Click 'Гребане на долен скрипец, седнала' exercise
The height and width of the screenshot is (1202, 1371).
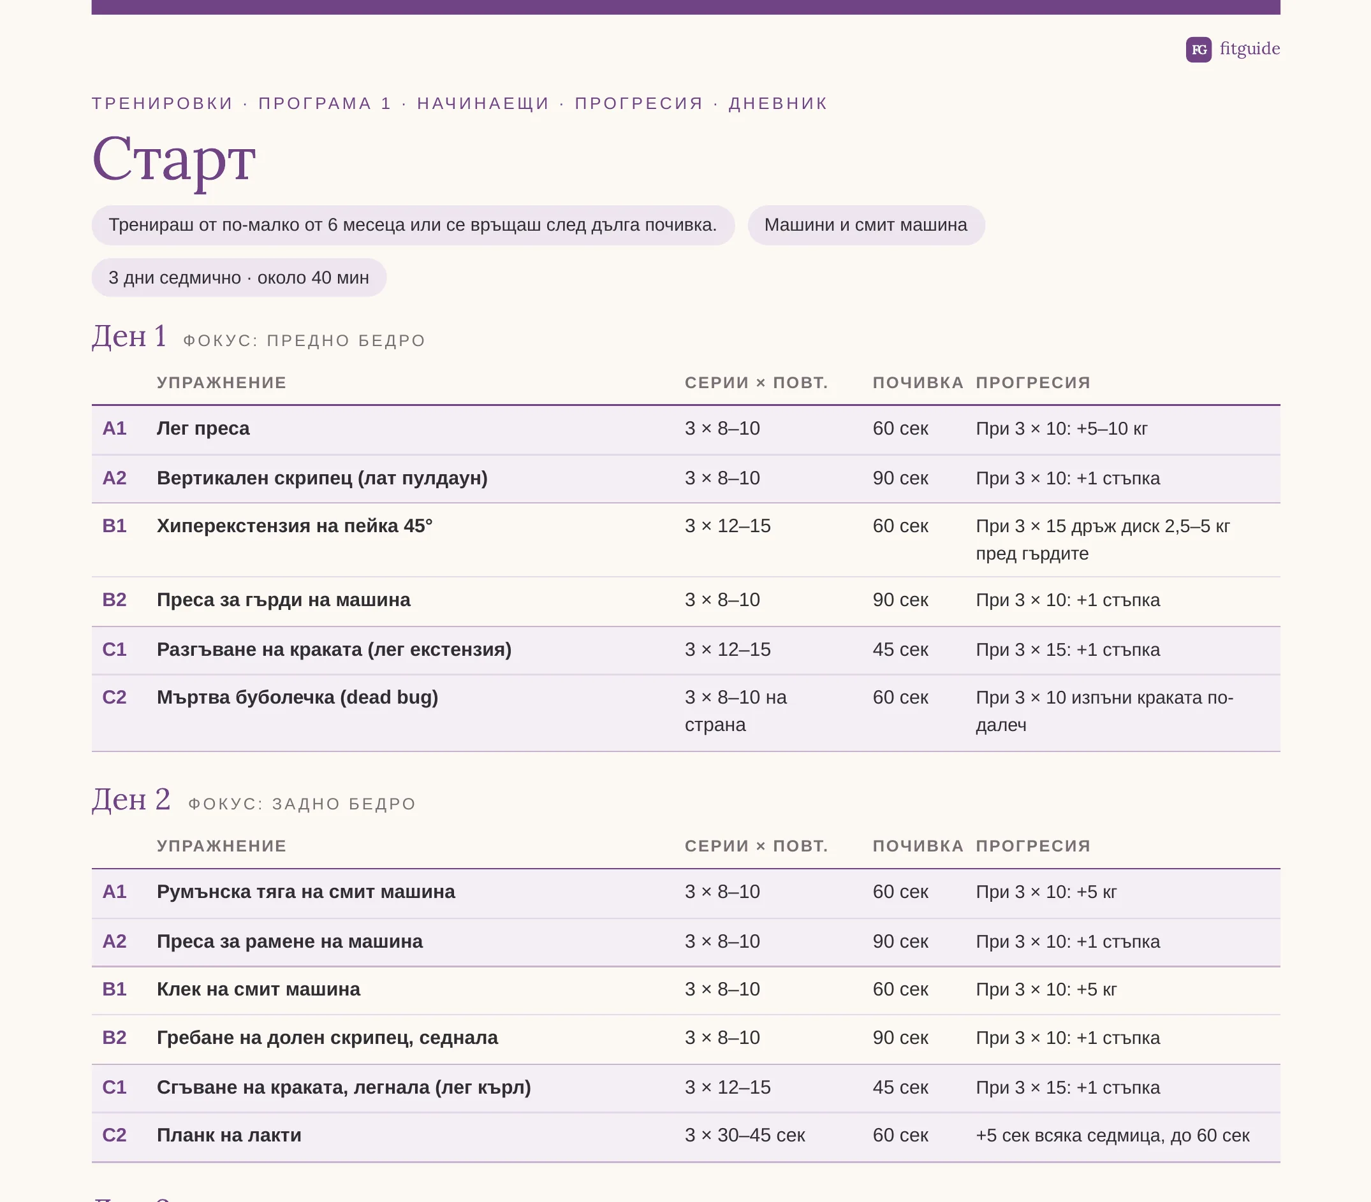tap(327, 1038)
